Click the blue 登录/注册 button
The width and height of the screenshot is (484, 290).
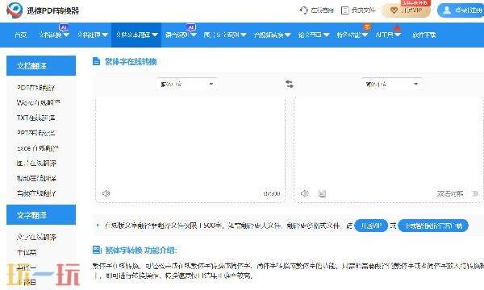click(461, 10)
